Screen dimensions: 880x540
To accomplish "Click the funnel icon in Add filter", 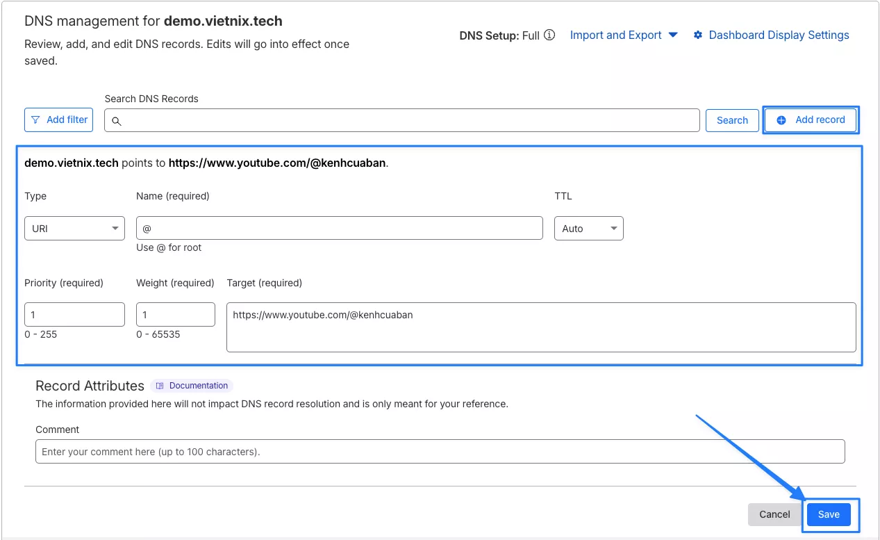I will coord(35,120).
